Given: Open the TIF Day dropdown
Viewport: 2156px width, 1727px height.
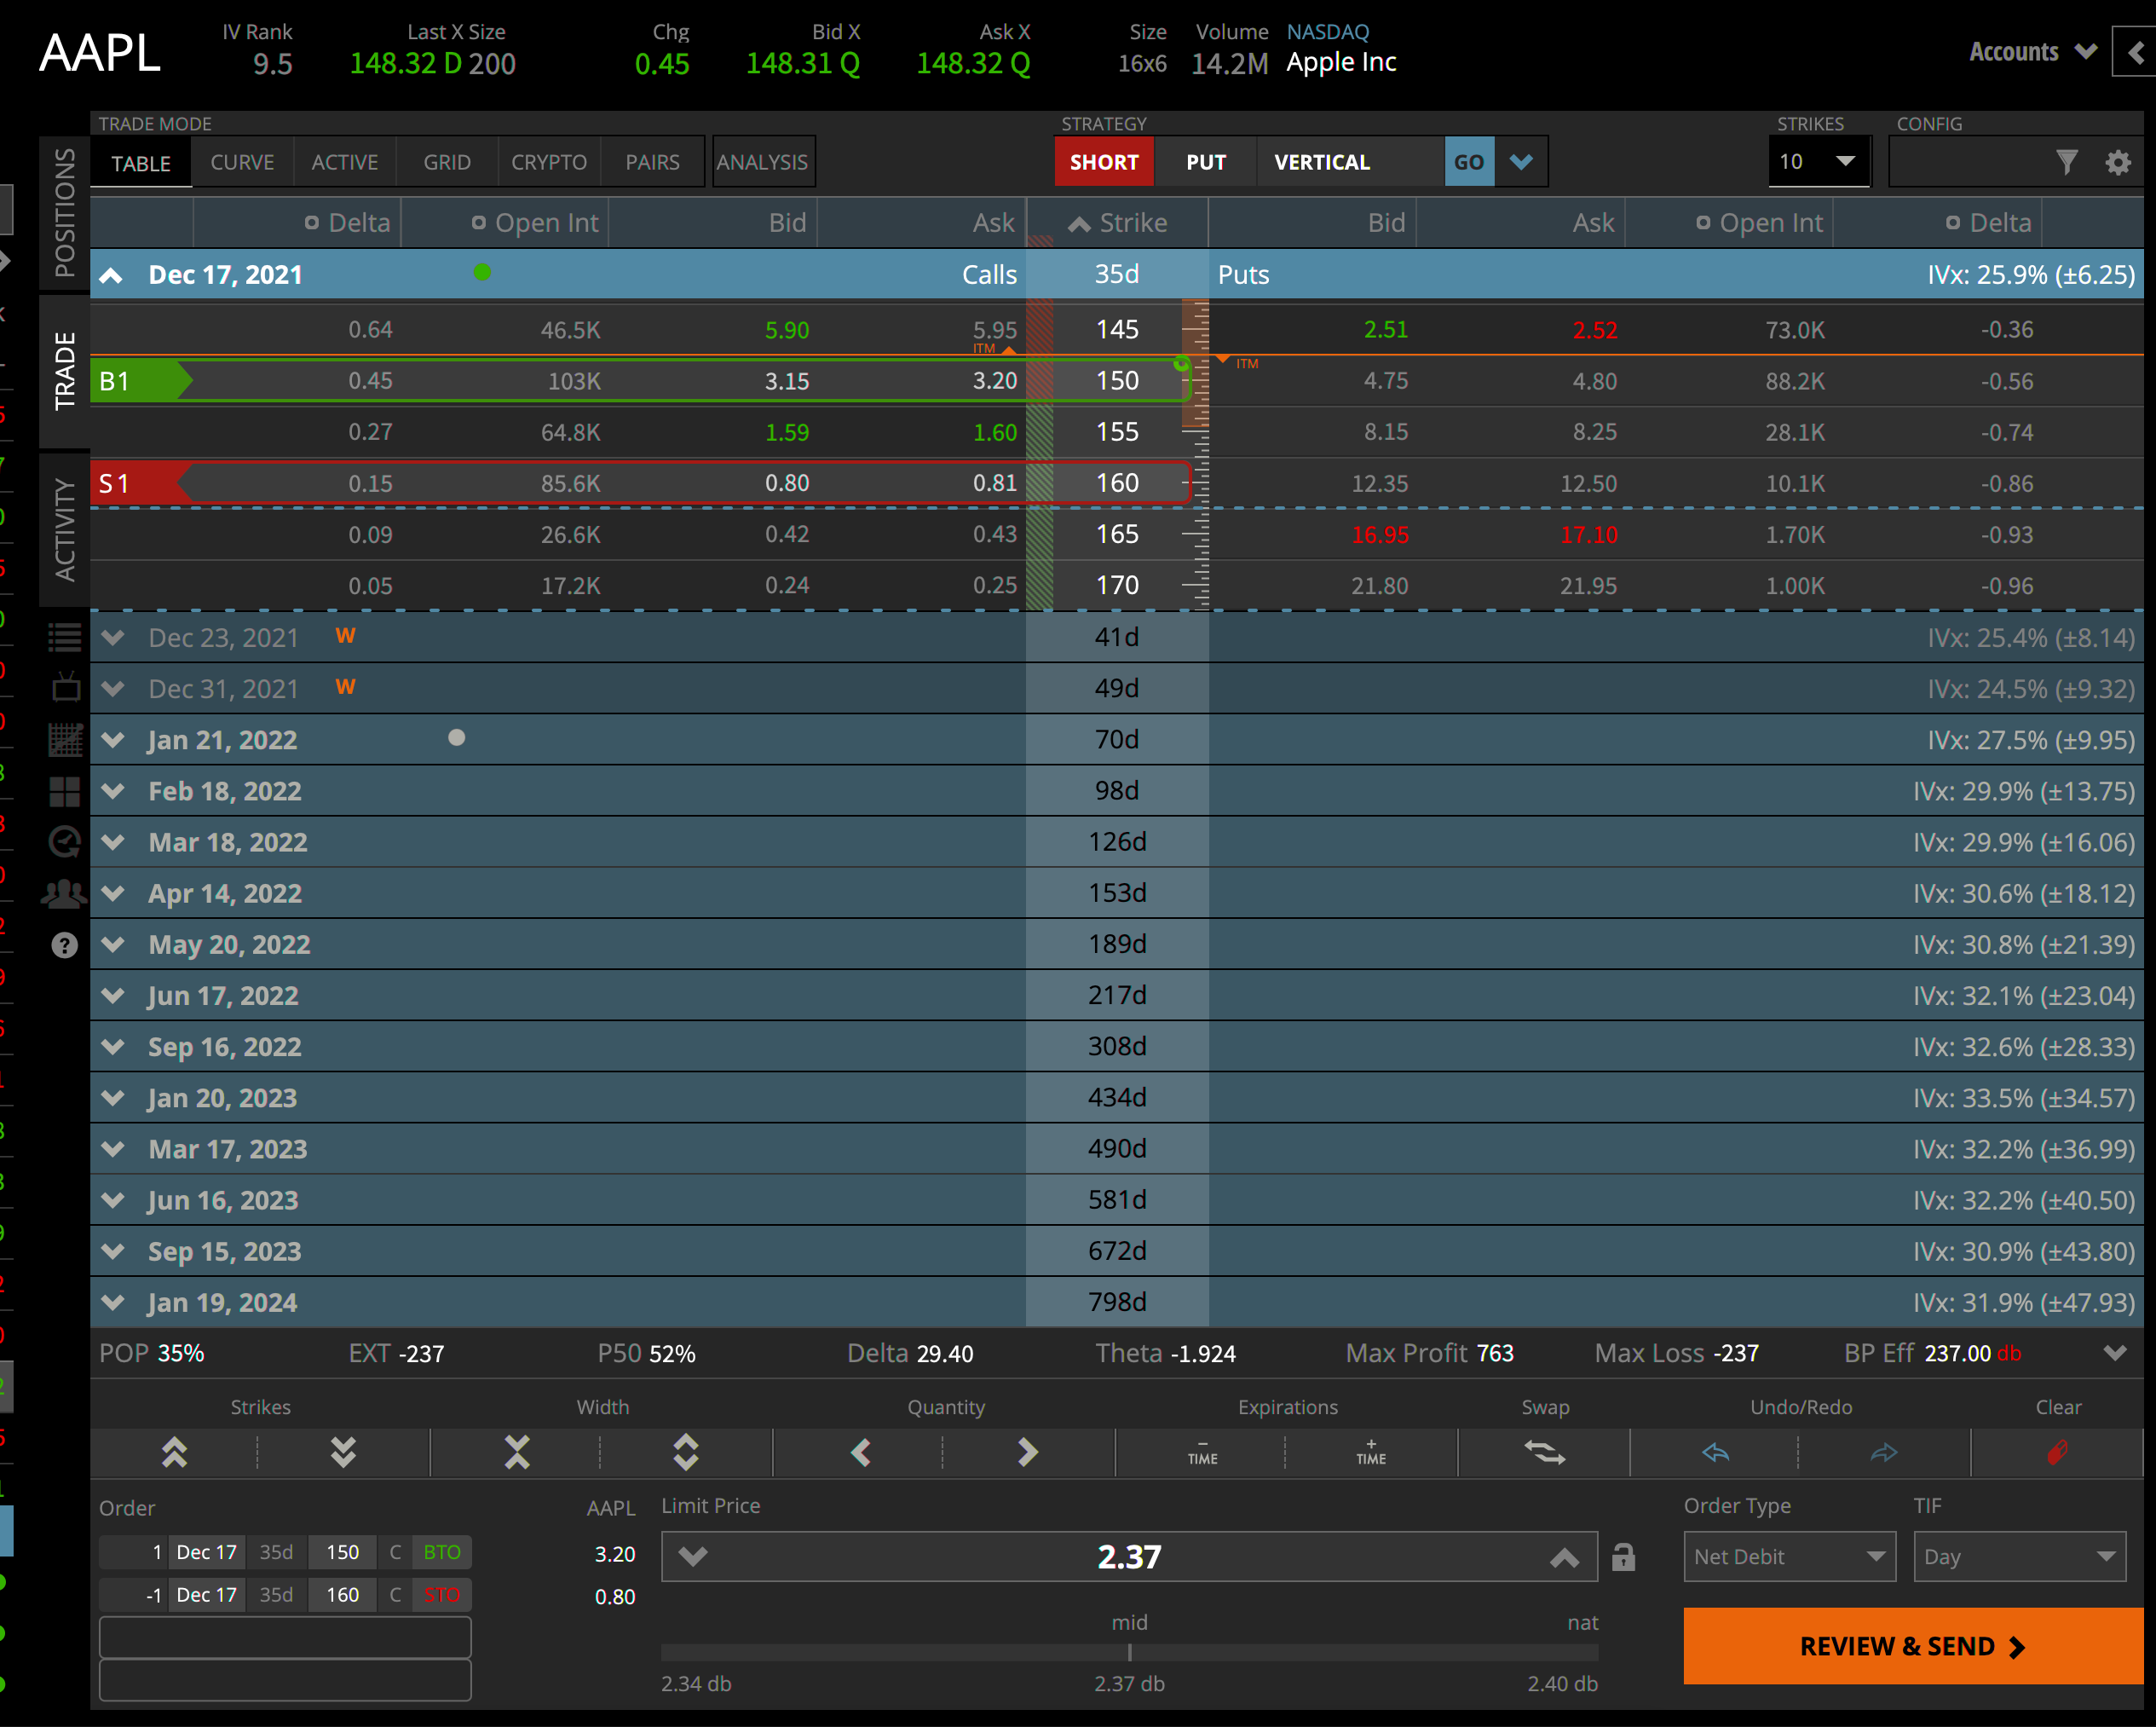Looking at the screenshot, I should pyautogui.click(x=2019, y=1557).
